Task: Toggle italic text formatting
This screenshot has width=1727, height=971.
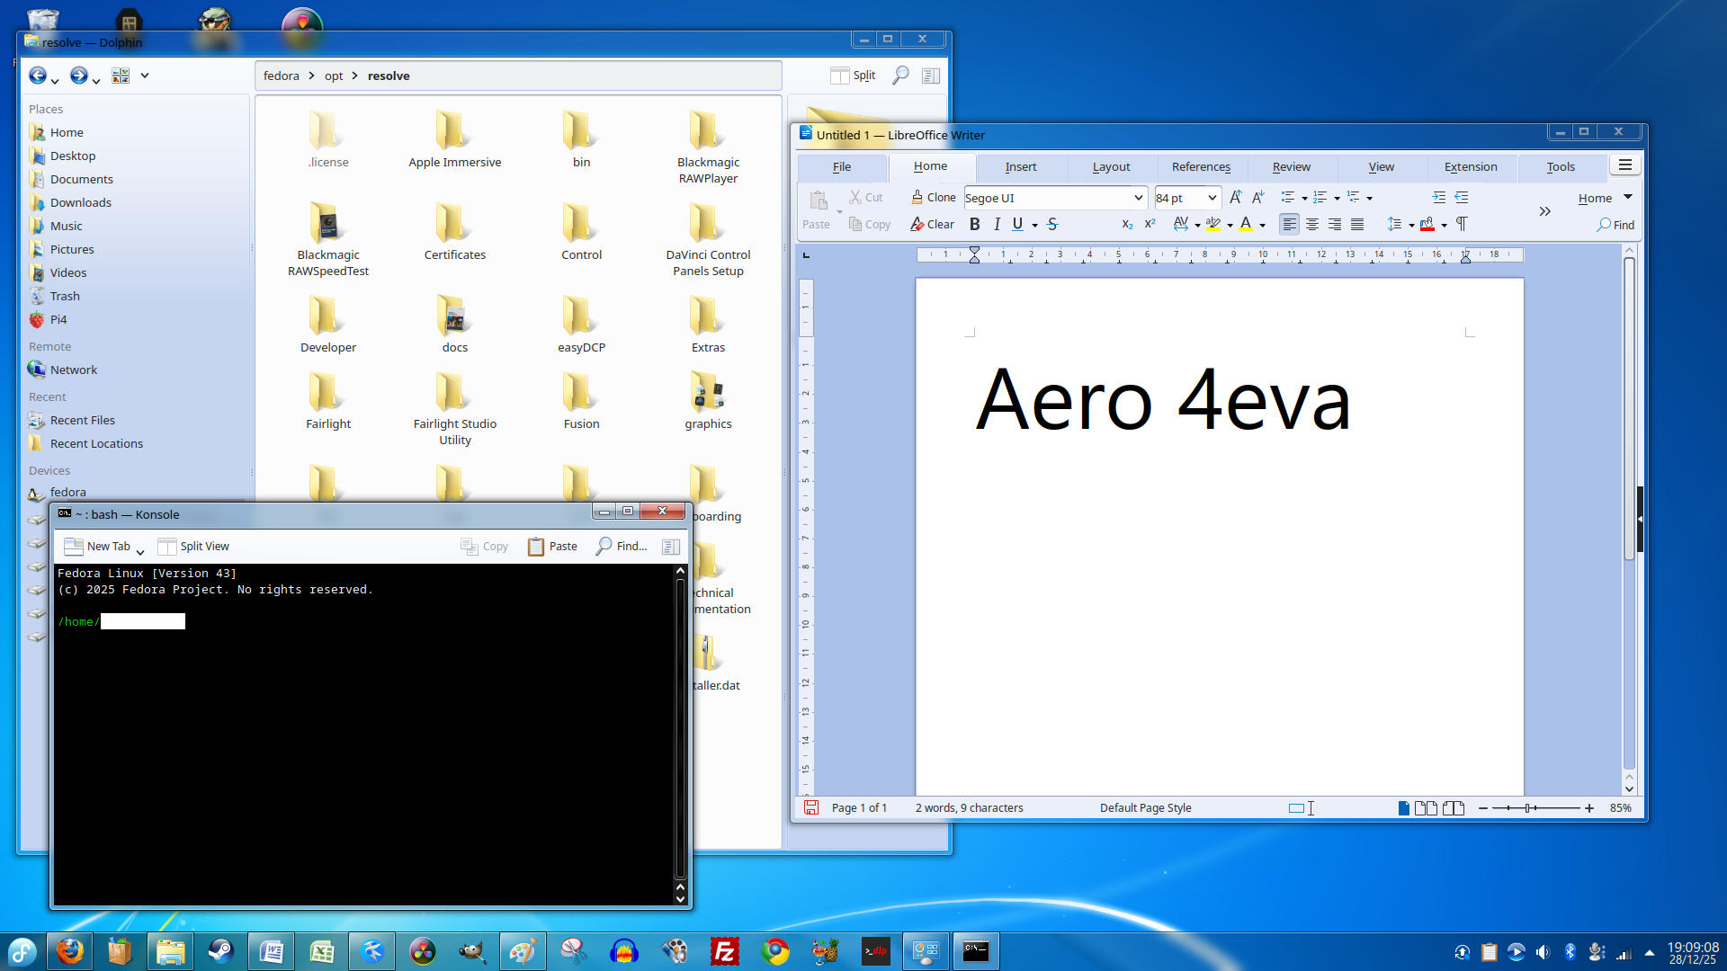Action: [x=997, y=225]
